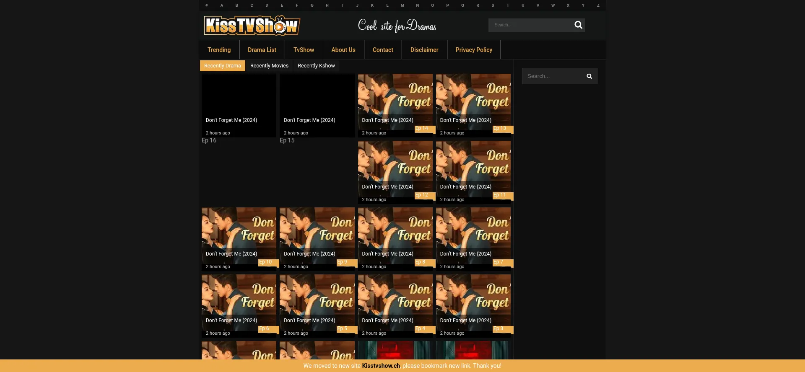
Task: Open the Drama List page
Action: (x=262, y=50)
